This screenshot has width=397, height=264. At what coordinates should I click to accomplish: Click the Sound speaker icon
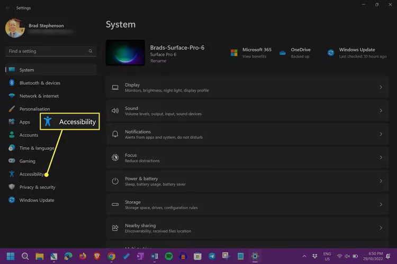point(115,111)
